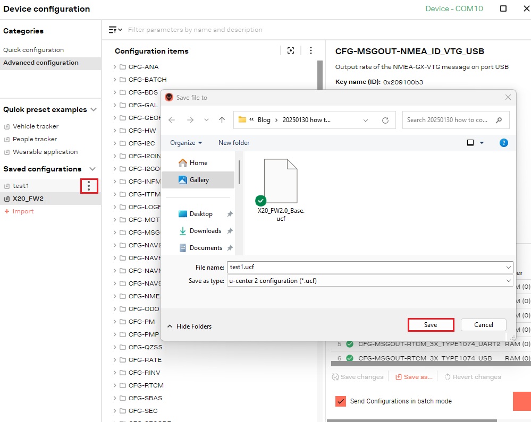Expand the CFG-RTCM configuration group
The image size is (531, 422).
(x=115, y=385)
